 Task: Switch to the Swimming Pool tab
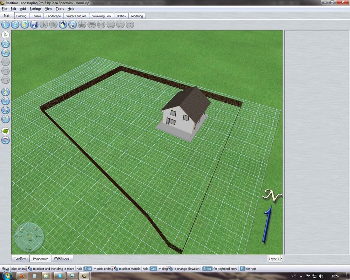click(101, 16)
